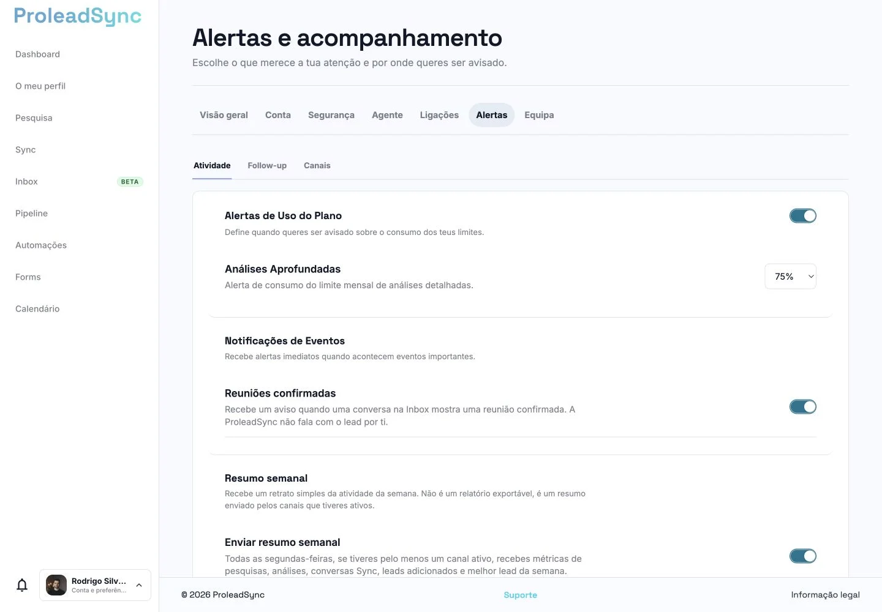Click Notificações de Eventos heading
This screenshot has height=612, width=882.
(285, 341)
